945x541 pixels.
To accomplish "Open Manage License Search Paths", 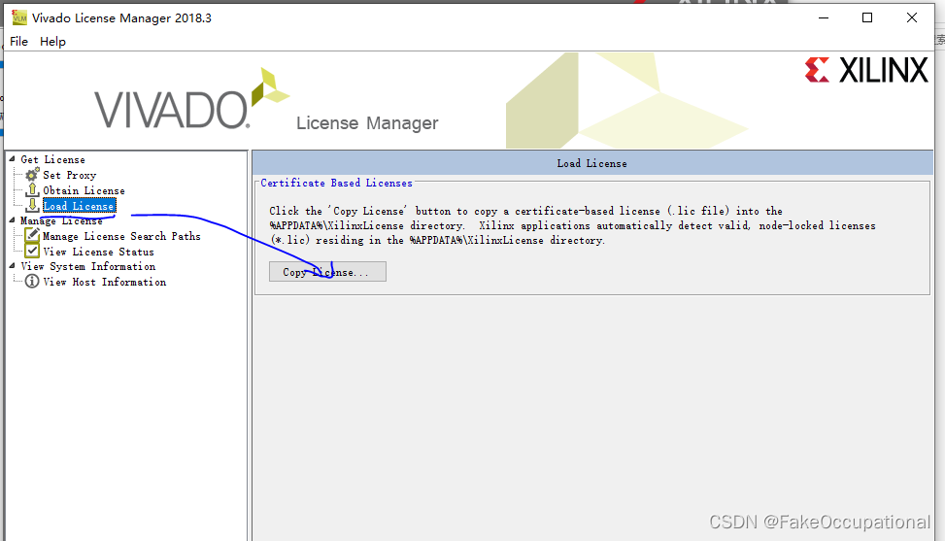I will tap(121, 236).
